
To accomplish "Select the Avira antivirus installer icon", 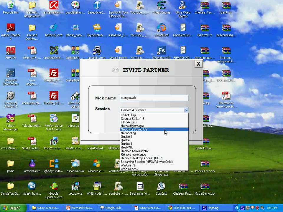I will tap(54, 8).
